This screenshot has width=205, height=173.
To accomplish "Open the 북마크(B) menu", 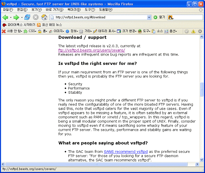I will click(74, 10).
